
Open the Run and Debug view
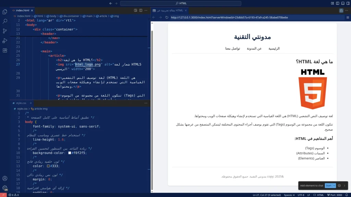coord(5,41)
